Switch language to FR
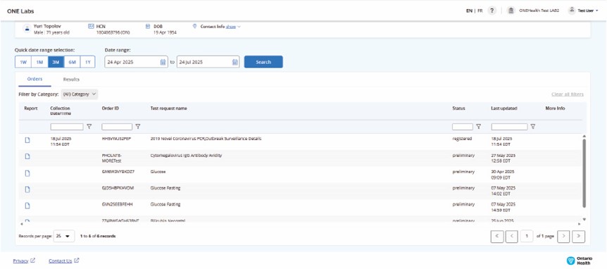 (480, 11)
